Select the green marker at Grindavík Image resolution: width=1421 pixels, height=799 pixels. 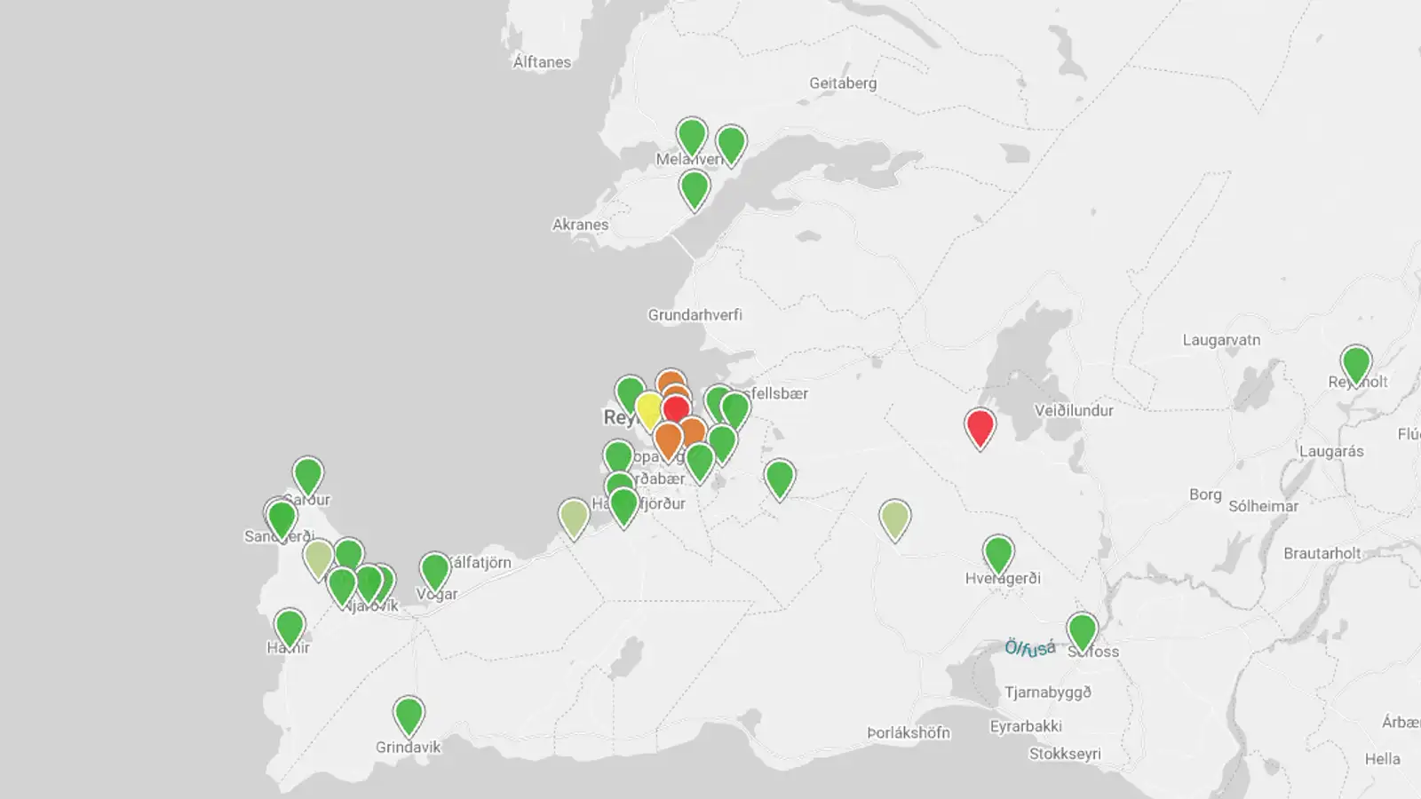pyautogui.click(x=409, y=714)
